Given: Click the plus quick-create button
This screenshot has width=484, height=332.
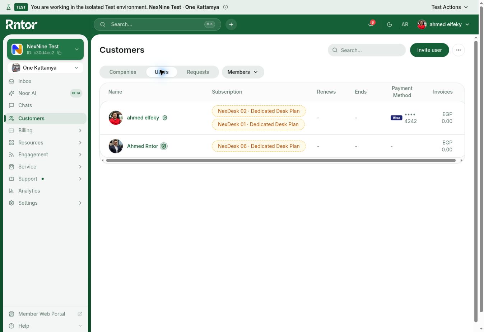Looking at the screenshot, I should tap(231, 24).
